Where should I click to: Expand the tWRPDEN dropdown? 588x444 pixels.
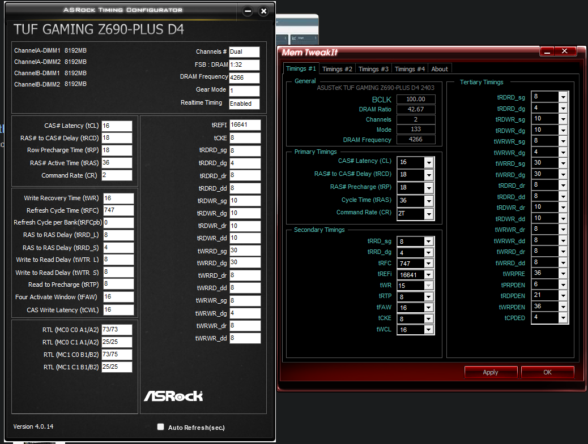pyautogui.click(x=563, y=307)
